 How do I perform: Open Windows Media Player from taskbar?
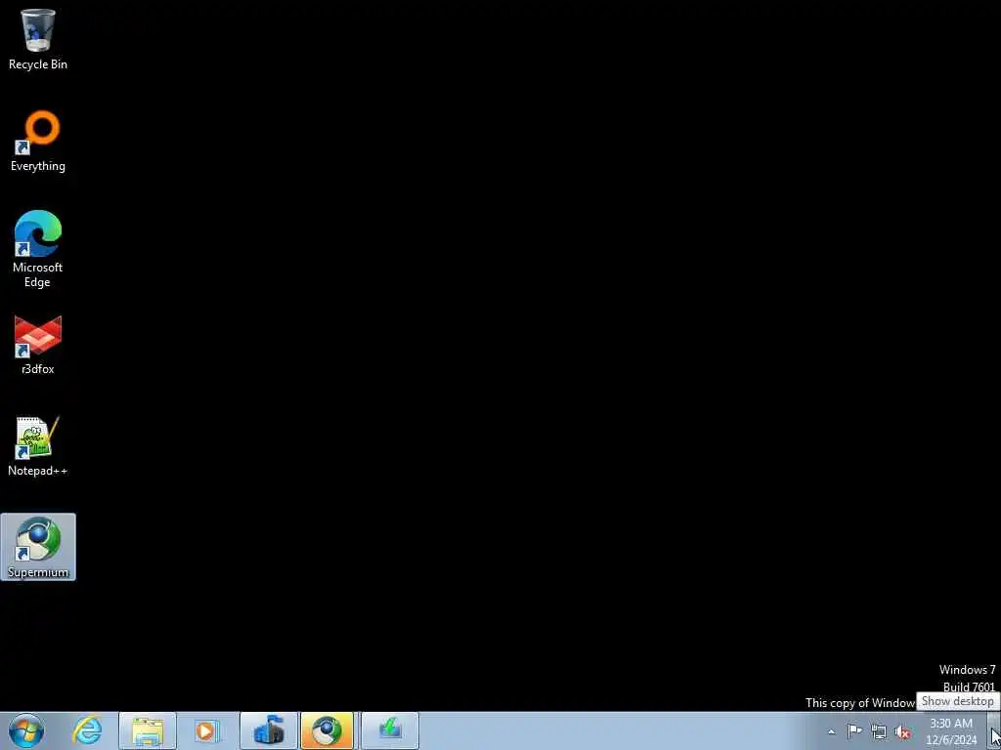(206, 730)
